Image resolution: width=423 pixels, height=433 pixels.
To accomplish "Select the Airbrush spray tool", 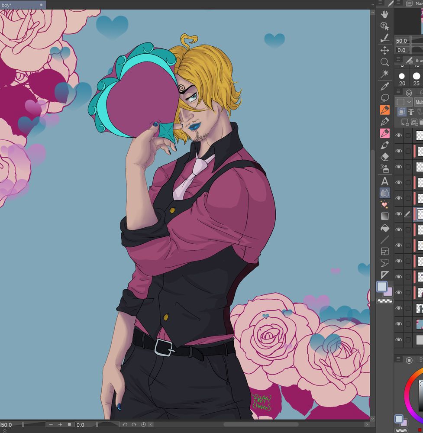I will click(384, 168).
